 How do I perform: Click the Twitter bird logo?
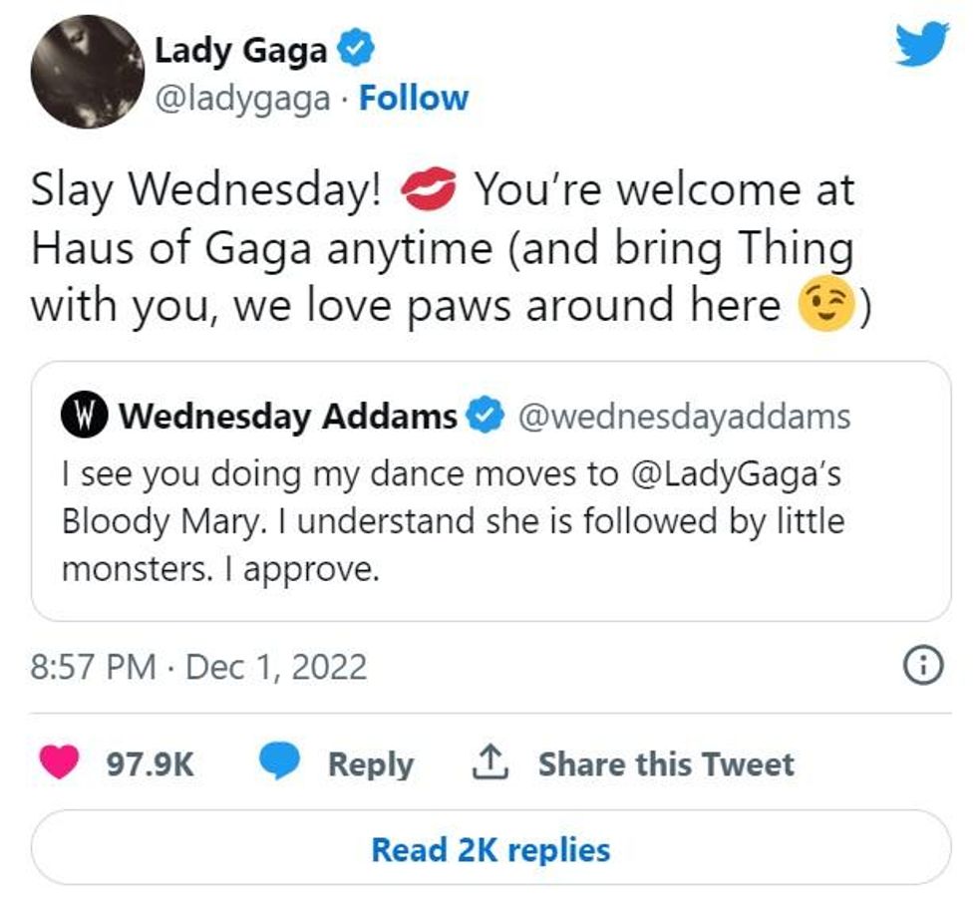(x=922, y=45)
